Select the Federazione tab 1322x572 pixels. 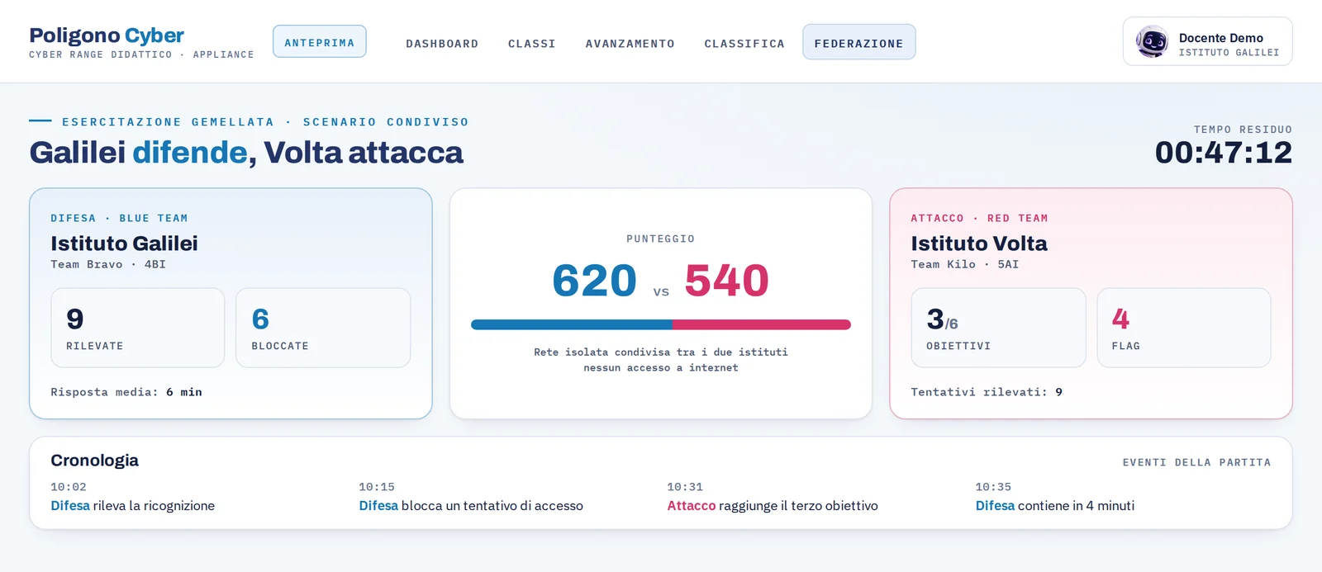[x=859, y=42]
